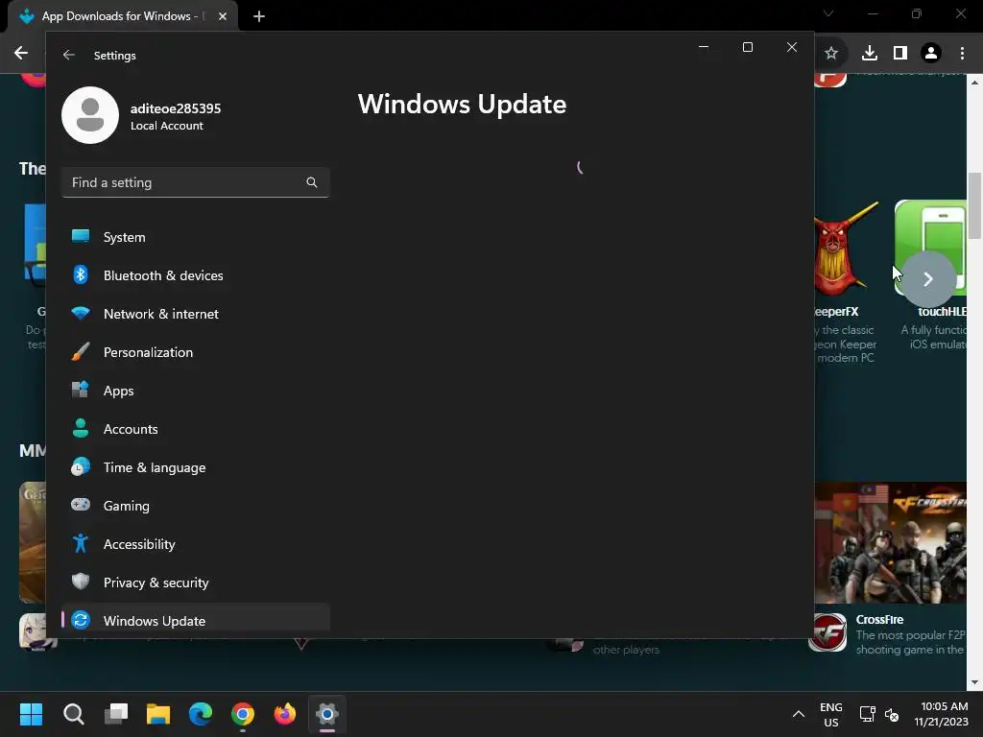Open Chrome three-dot menu
The width and height of the screenshot is (983, 737).
coord(962,54)
